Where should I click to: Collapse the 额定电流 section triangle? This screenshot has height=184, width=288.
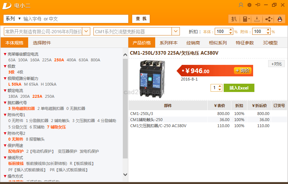click(5, 91)
